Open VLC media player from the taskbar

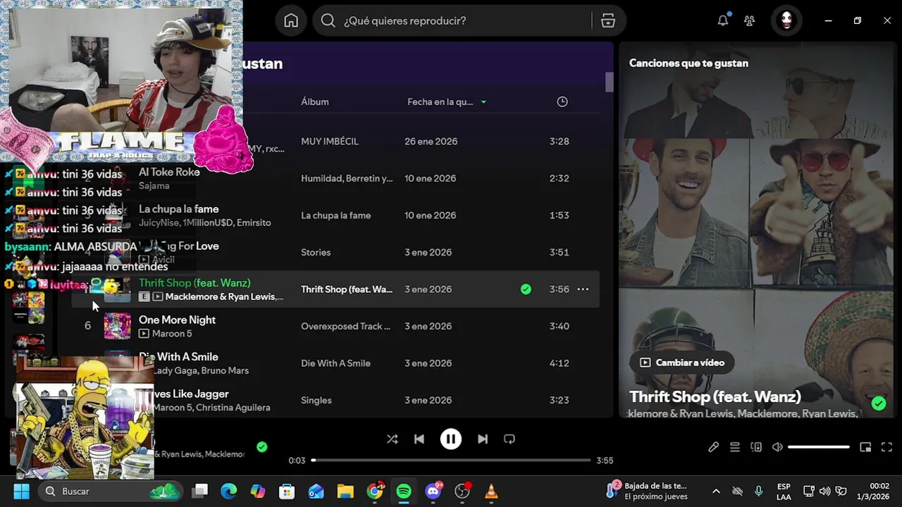[x=492, y=492]
